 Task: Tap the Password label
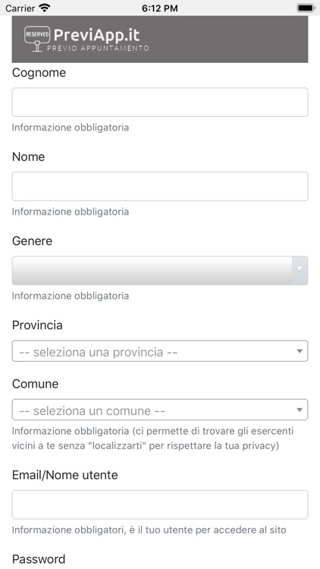pos(39,559)
